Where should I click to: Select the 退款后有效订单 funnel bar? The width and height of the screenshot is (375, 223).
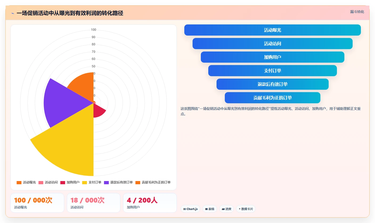point(272,84)
